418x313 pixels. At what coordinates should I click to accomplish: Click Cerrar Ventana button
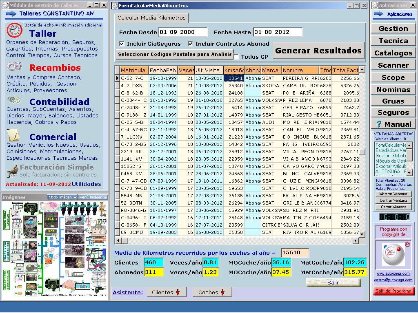click(x=393, y=207)
